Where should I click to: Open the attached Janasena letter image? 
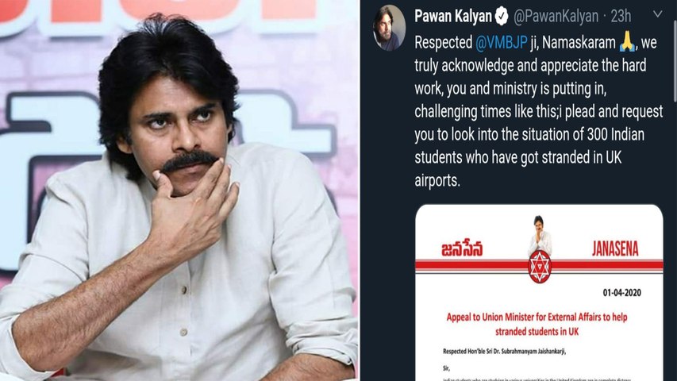pos(539,293)
